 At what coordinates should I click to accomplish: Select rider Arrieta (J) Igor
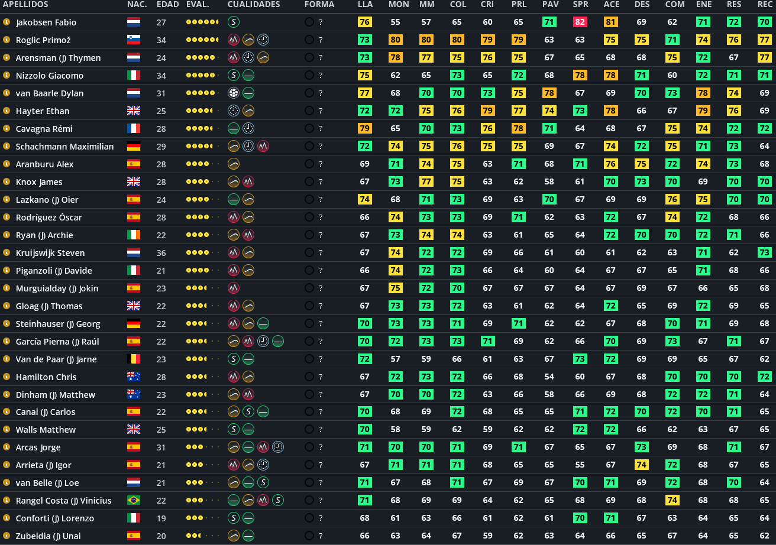pyautogui.click(x=44, y=465)
